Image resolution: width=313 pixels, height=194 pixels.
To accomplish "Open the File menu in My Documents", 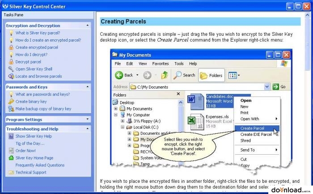I will click(118, 63).
